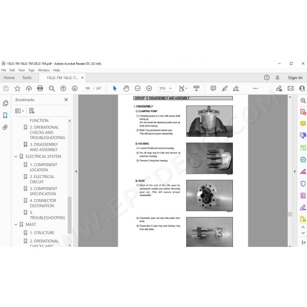This screenshot has height=307, width=307.
Task: Save file with the floppy disk icon
Action: point(6,89)
